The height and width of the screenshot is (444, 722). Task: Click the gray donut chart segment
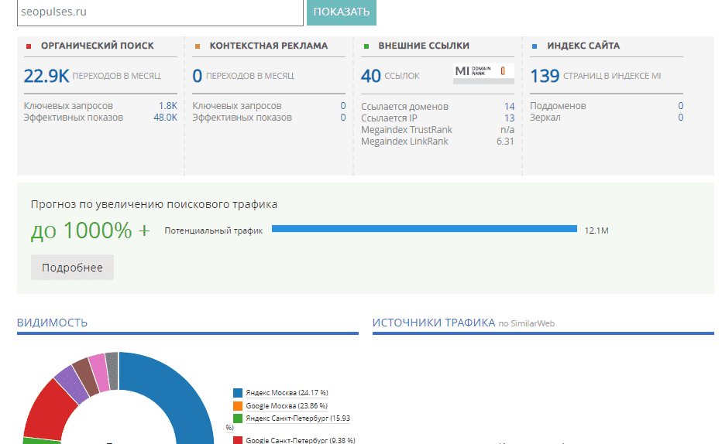point(112,371)
